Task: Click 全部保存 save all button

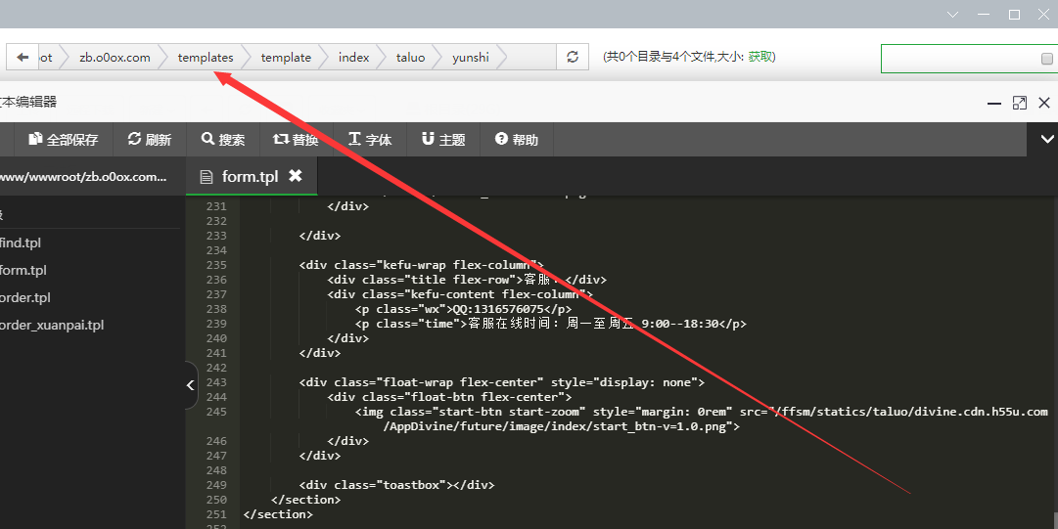Action: point(64,140)
